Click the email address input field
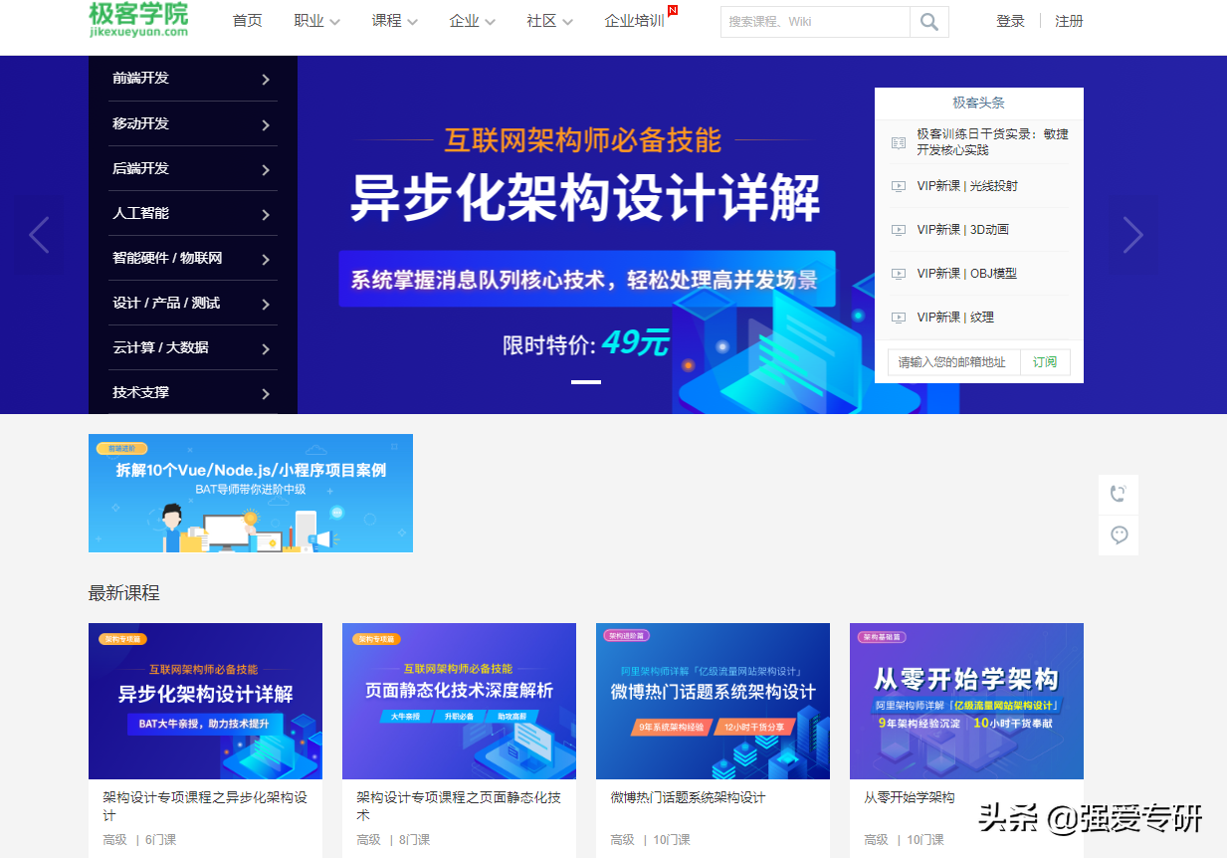Viewport: 1227px width, 858px height. [x=950, y=362]
